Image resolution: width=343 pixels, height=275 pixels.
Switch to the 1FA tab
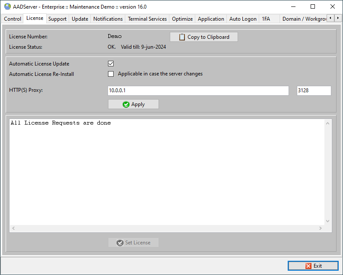click(x=266, y=19)
